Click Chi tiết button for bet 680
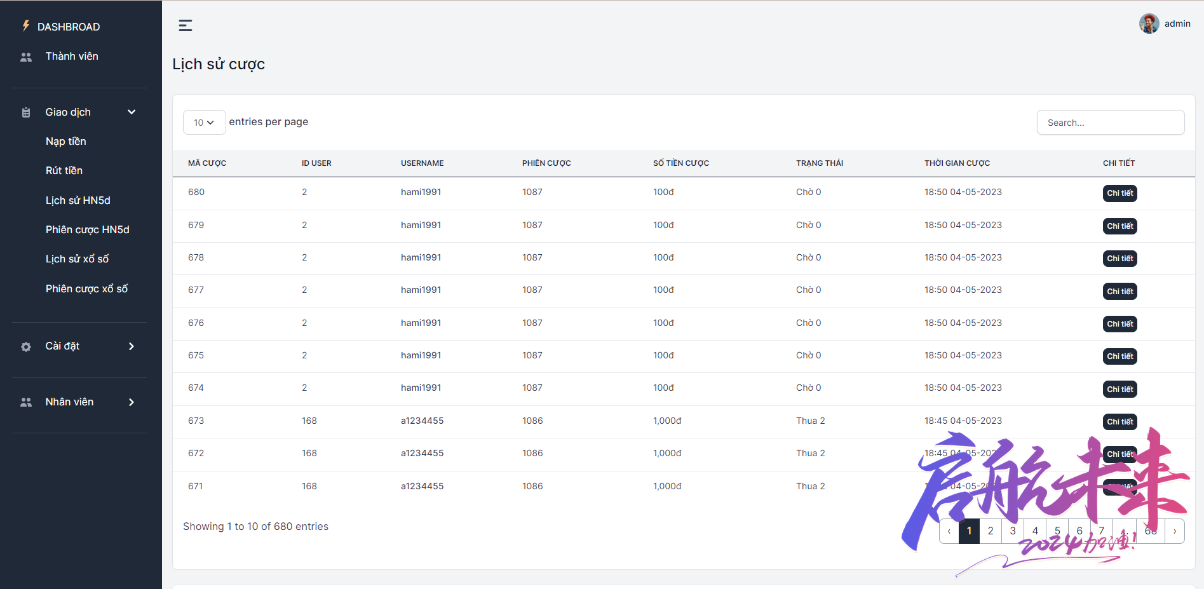The width and height of the screenshot is (1204, 589). coord(1119,193)
